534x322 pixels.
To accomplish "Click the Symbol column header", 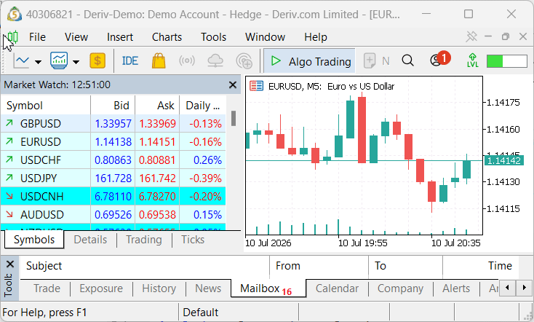I will pos(46,106).
